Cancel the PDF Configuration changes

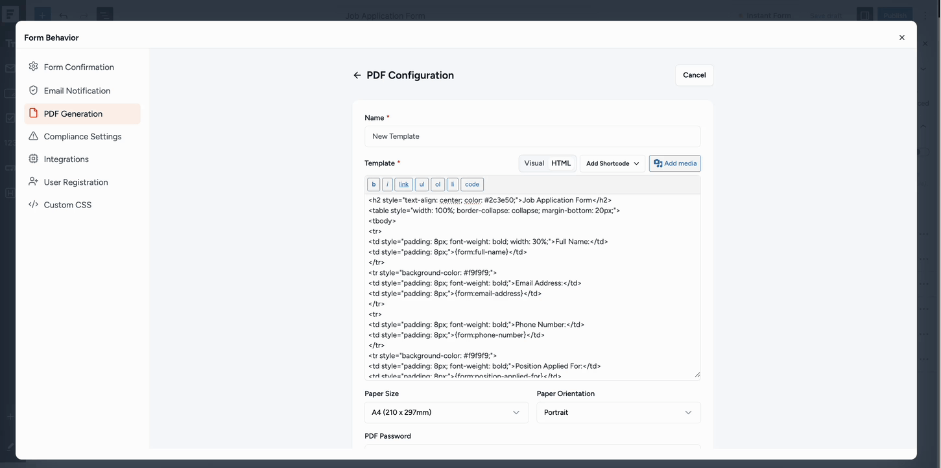(693, 75)
